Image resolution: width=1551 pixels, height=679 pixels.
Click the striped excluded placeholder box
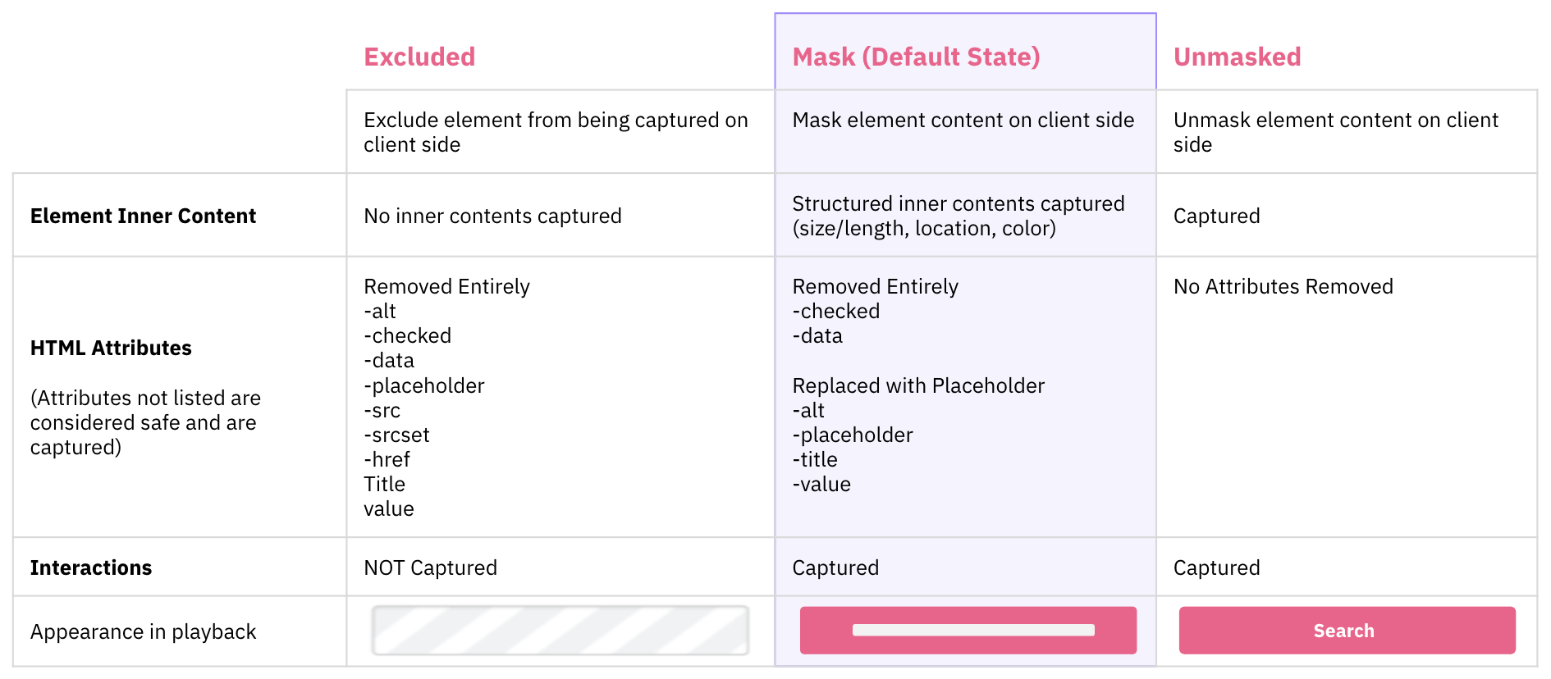(560, 631)
